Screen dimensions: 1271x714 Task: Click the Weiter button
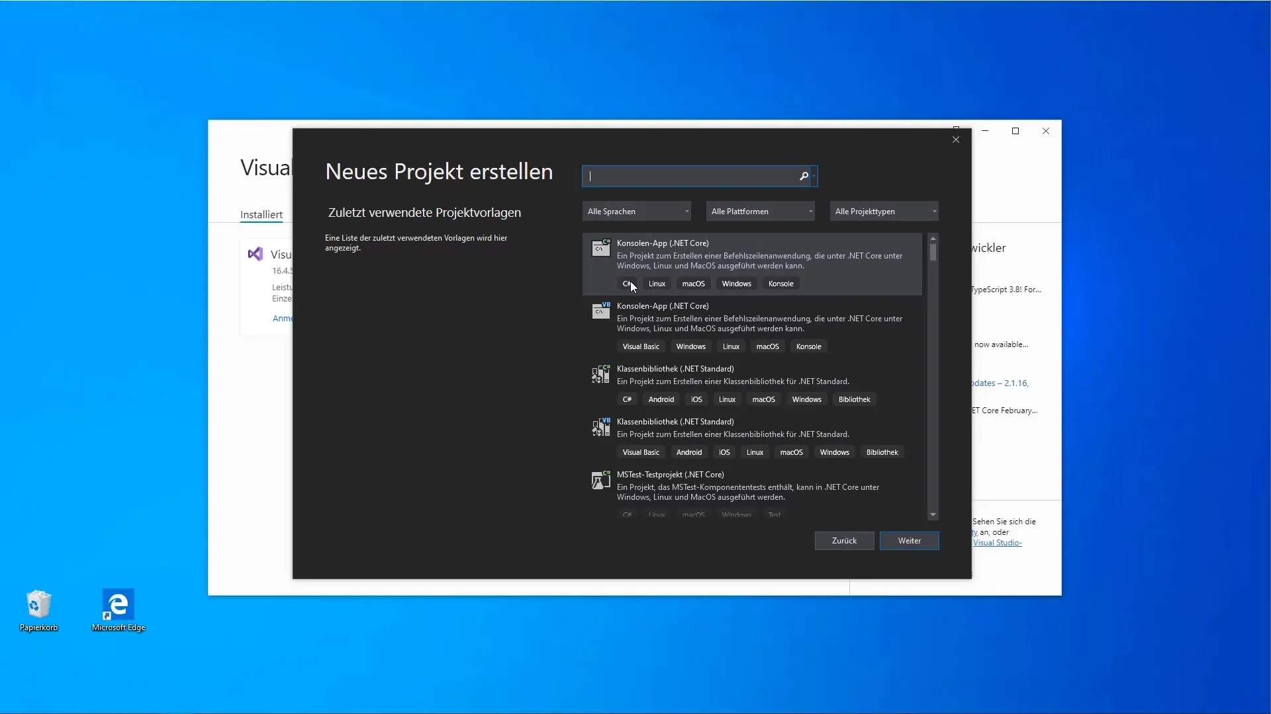click(x=910, y=541)
